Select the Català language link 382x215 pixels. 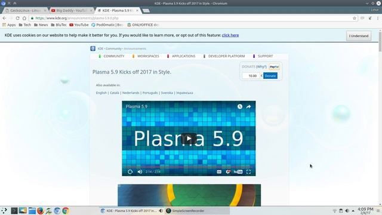[x=115, y=93]
